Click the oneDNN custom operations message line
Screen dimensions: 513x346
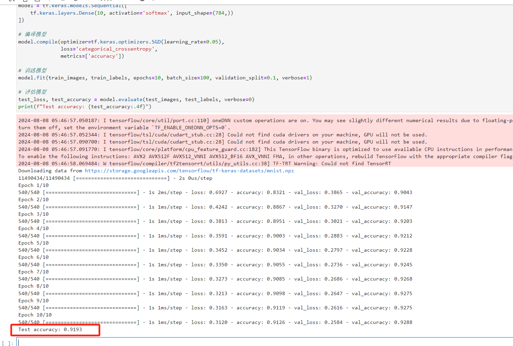pos(265,120)
